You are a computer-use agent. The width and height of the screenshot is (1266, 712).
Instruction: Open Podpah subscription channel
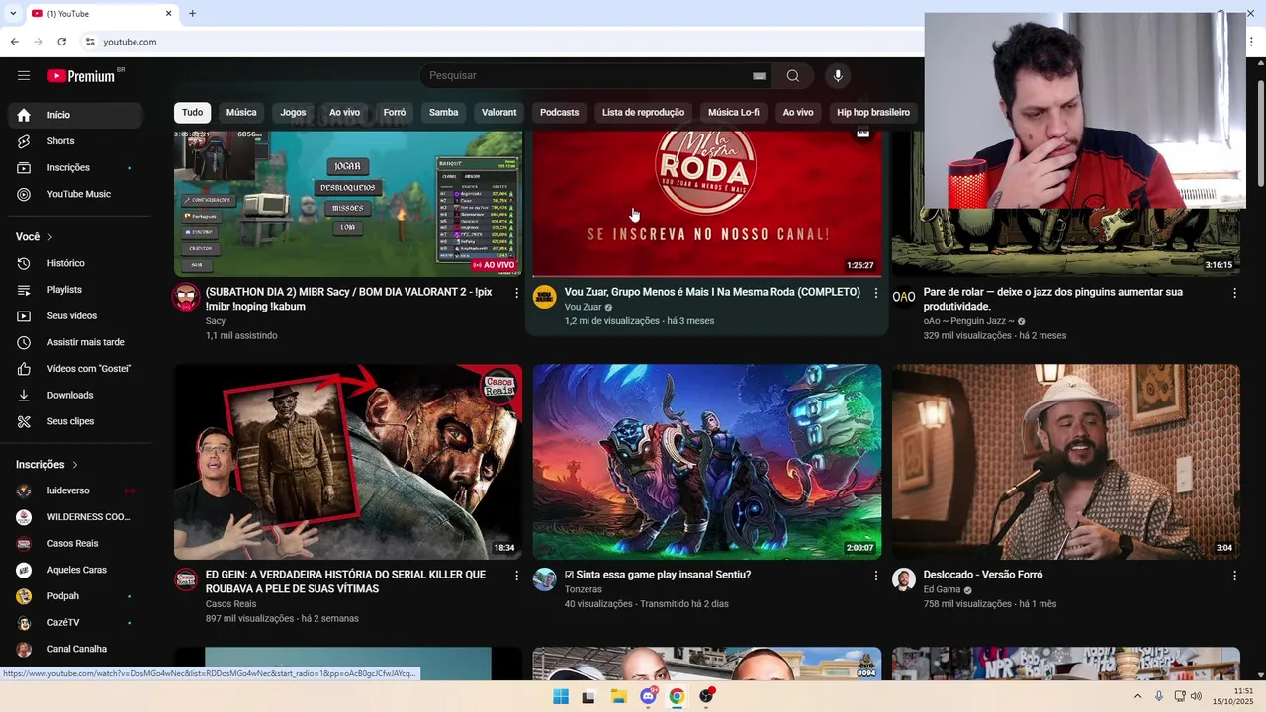tap(75, 596)
